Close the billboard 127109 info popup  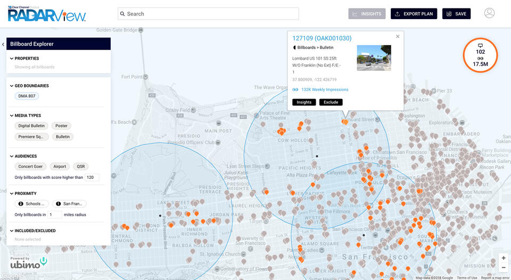coord(398,37)
